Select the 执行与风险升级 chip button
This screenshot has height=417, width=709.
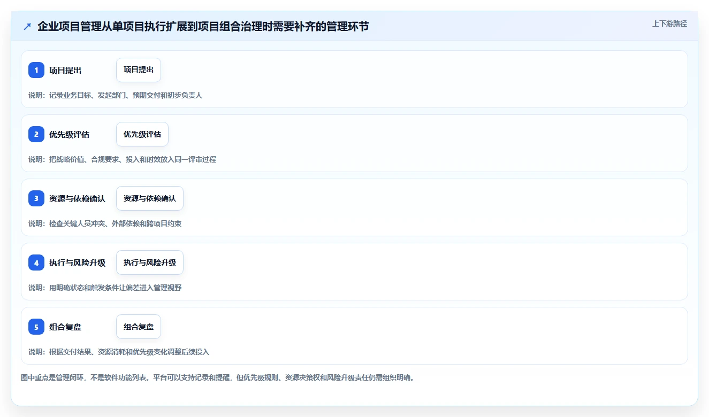click(150, 262)
